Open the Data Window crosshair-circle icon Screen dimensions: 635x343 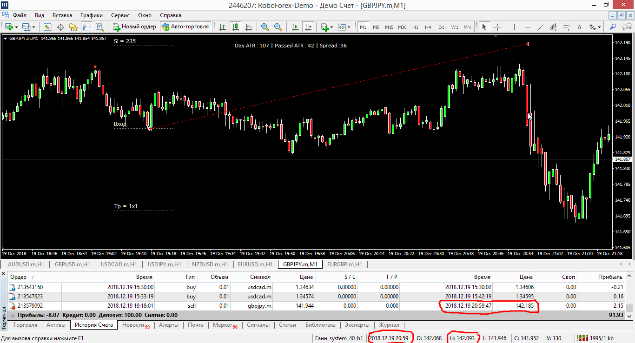point(60,26)
